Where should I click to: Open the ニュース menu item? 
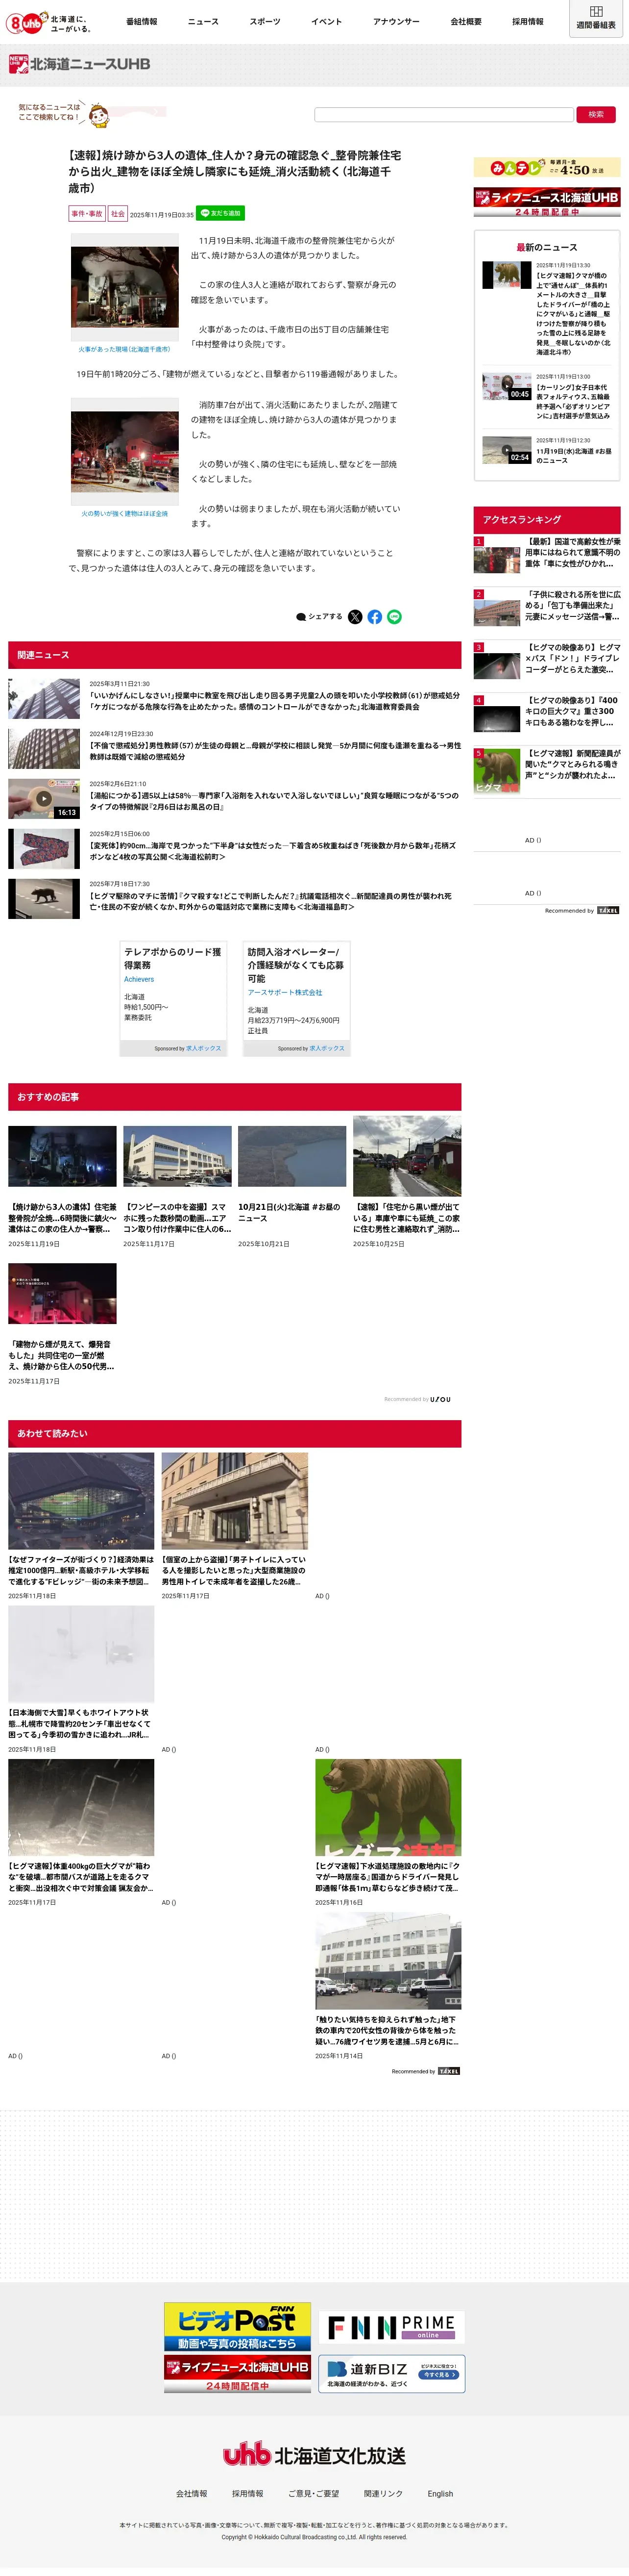(203, 21)
